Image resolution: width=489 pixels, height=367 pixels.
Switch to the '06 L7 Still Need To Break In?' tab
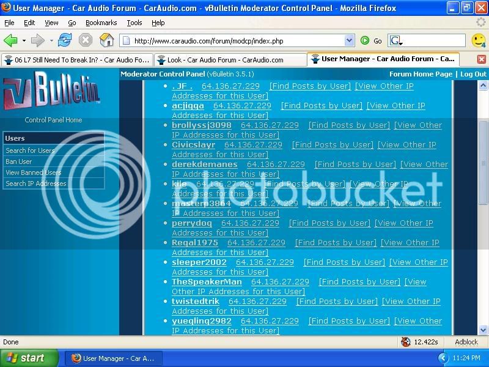point(77,60)
